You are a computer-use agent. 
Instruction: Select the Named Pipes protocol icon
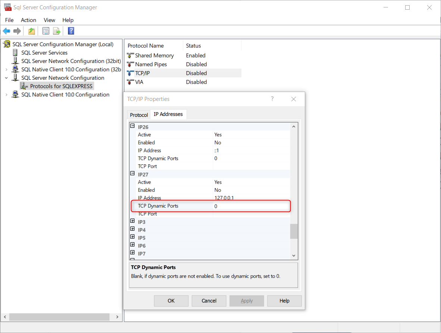pyautogui.click(x=130, y=64)
